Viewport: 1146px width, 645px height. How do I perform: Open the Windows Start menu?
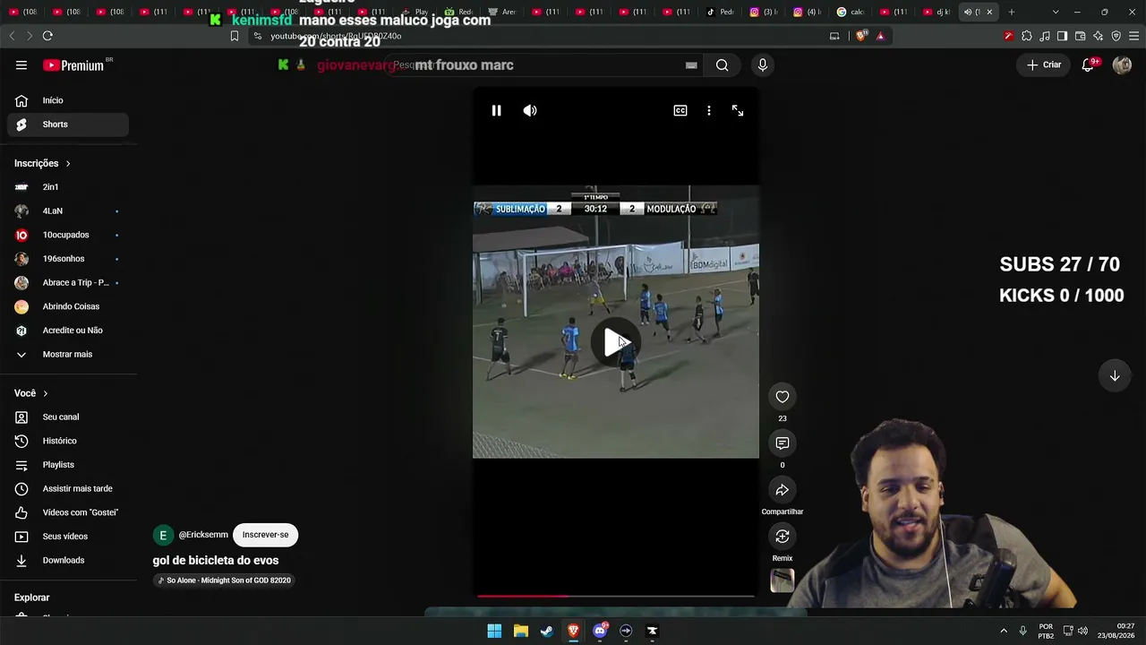[494, 631]
